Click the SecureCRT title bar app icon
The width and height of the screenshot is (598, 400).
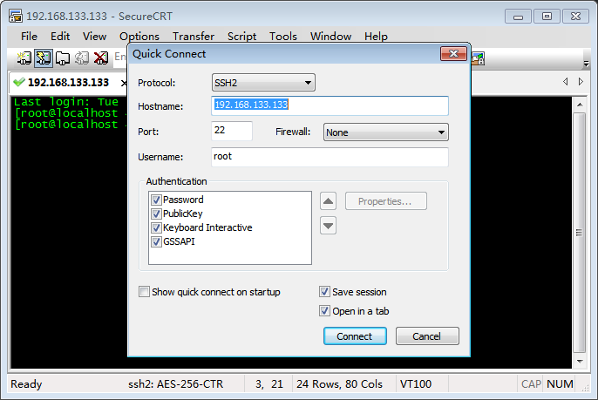16,16
